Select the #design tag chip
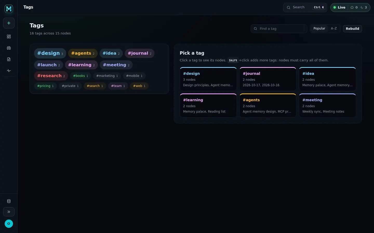 click(50, 53)
